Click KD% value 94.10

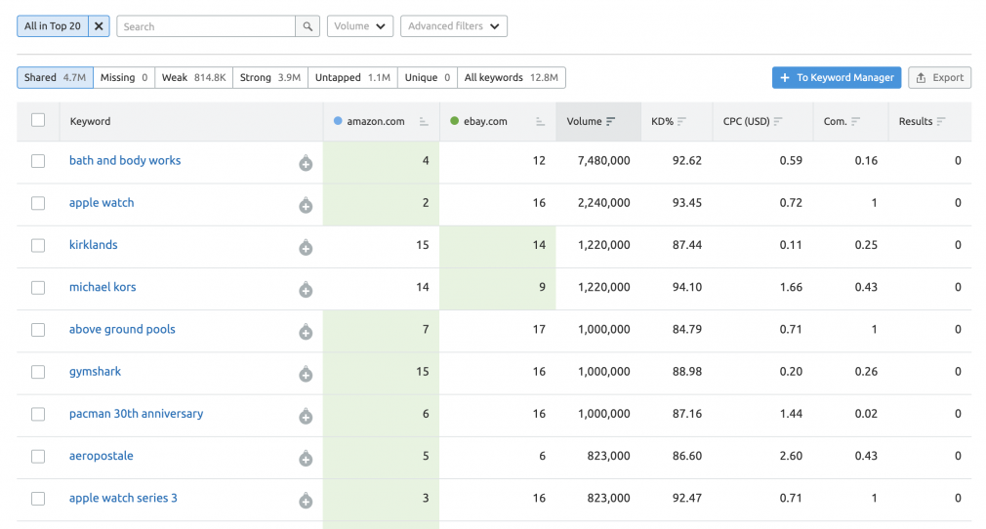pyautogui.click(x=686, y=287)
